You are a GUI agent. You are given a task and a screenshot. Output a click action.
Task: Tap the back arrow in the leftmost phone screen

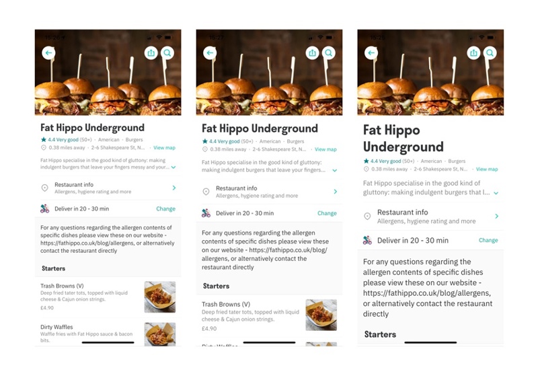[x=48, y=53]
